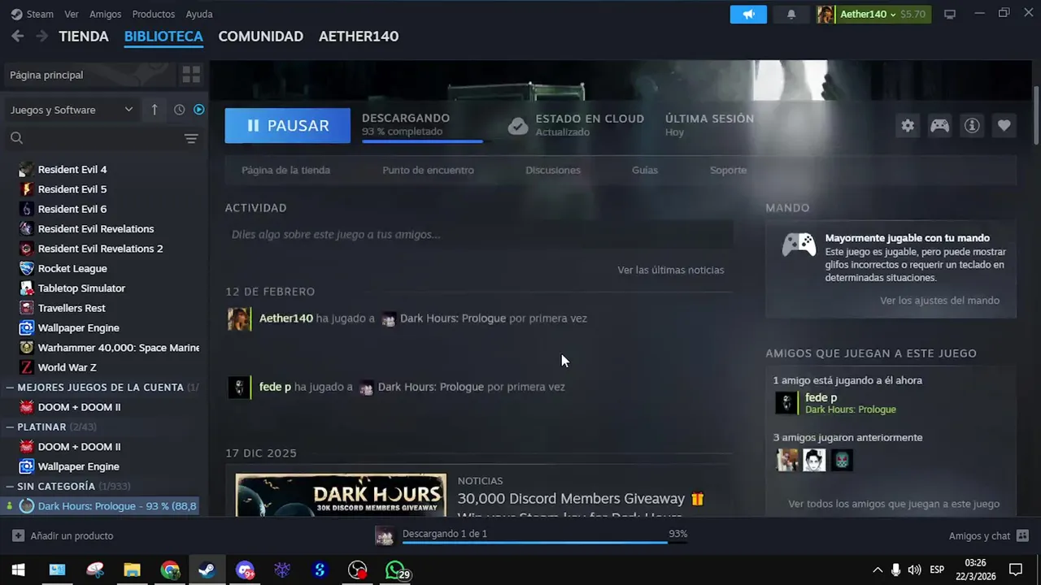Click the Aether140 avatar in activity
The width and height of the screenshot is (1041, 585).
(239, 318)
